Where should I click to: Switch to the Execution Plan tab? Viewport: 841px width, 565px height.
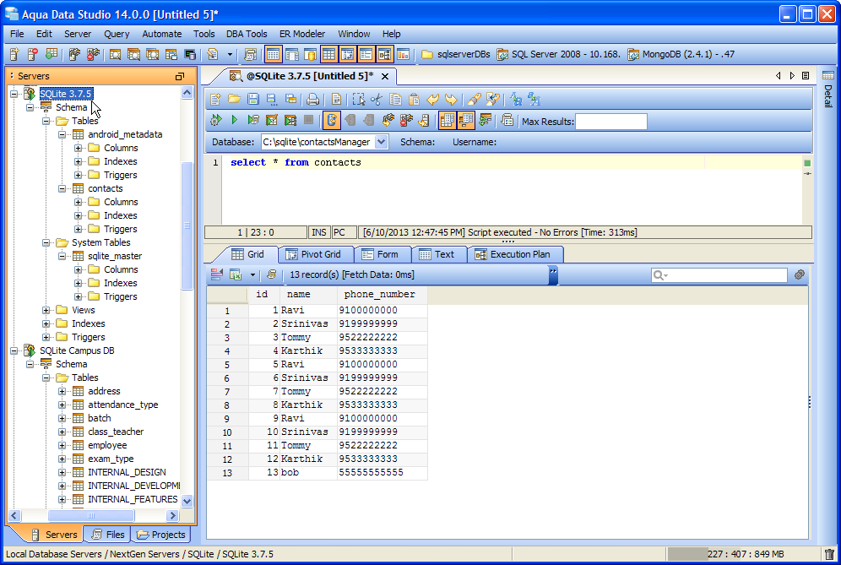[515, 254]
